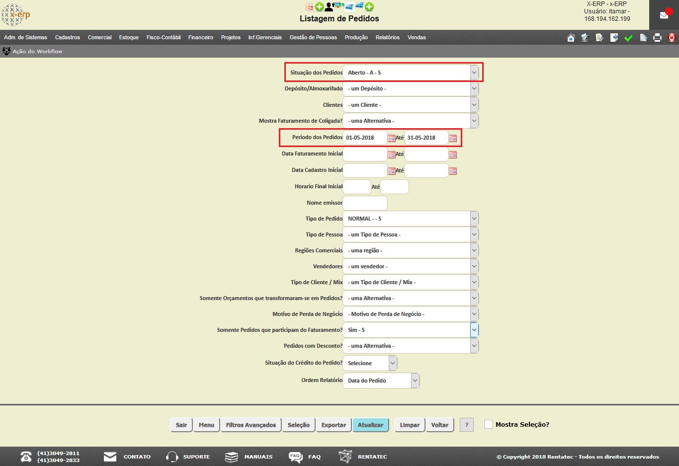The height and width of the screenshot is (466, 679).
Task: Click the SUPORTE headset icon in footer
Action: tap(172, 457)
